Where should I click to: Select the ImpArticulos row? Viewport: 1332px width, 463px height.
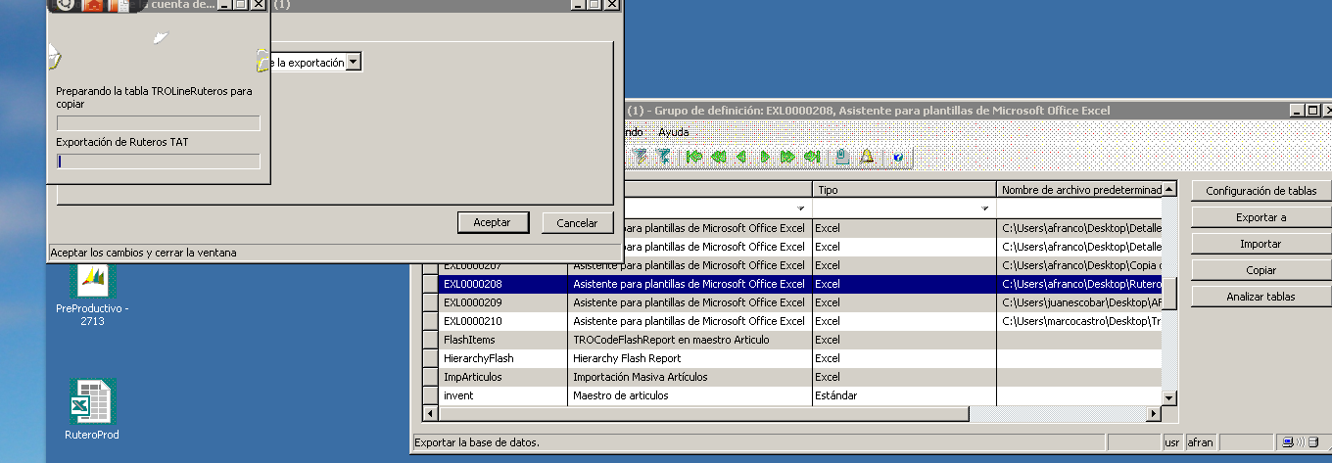[x=791, y=377]
